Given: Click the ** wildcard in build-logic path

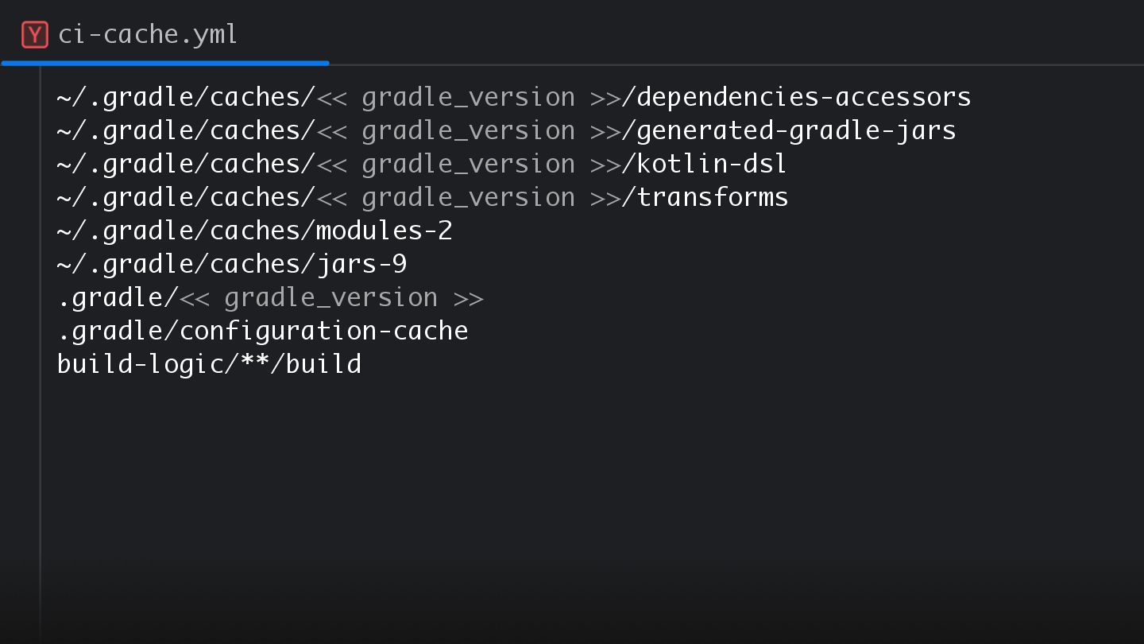Looking at the screenshot, I should click(x=255, y=364).
